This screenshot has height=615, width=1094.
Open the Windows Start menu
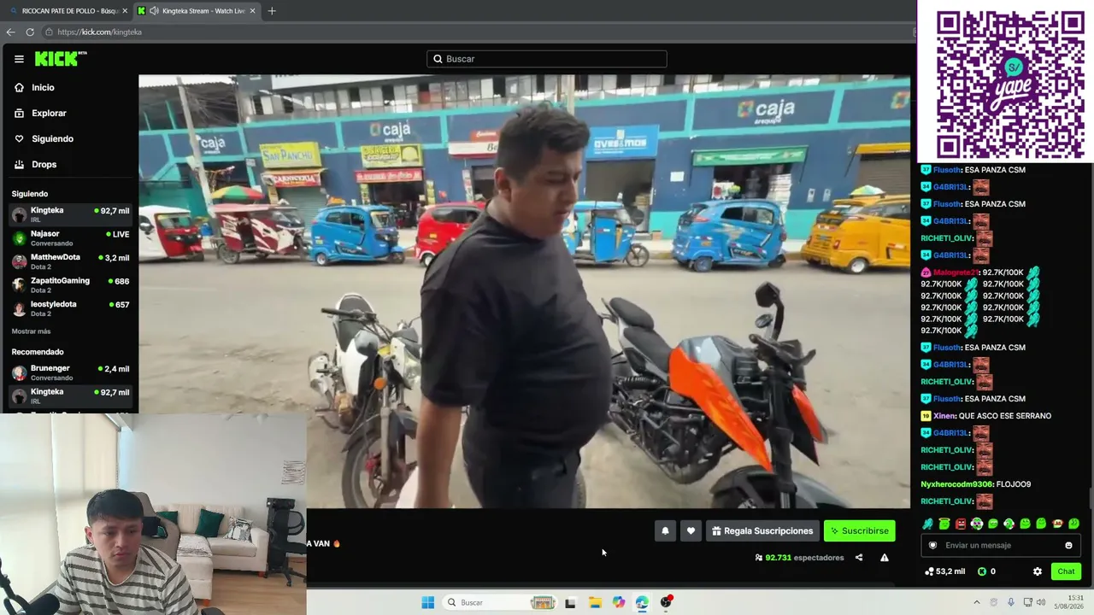[x=427, y=602]
